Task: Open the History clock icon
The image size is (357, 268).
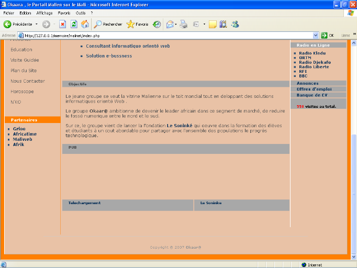Action: tap(157, 24)
